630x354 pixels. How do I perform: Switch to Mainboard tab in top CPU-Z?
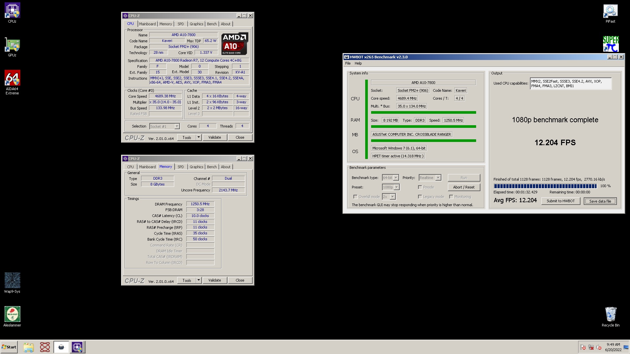coord(147,24)
